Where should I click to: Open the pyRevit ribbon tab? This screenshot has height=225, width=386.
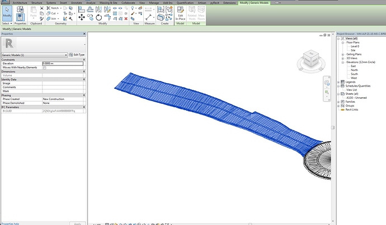coord(214,3)
